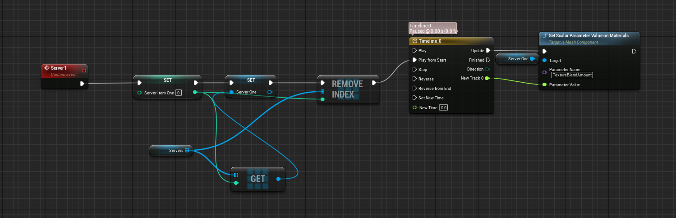Click the function icon on Set Scalar Parameter node
The image size is (676, 218).
coord(545,36)
